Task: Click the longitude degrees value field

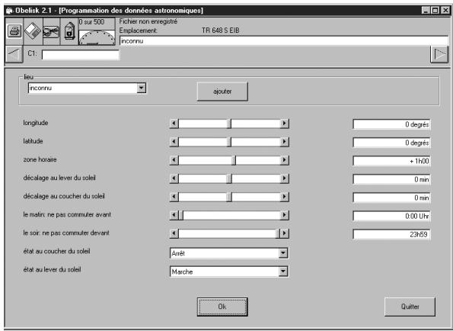Action: [x=391, y=124]
